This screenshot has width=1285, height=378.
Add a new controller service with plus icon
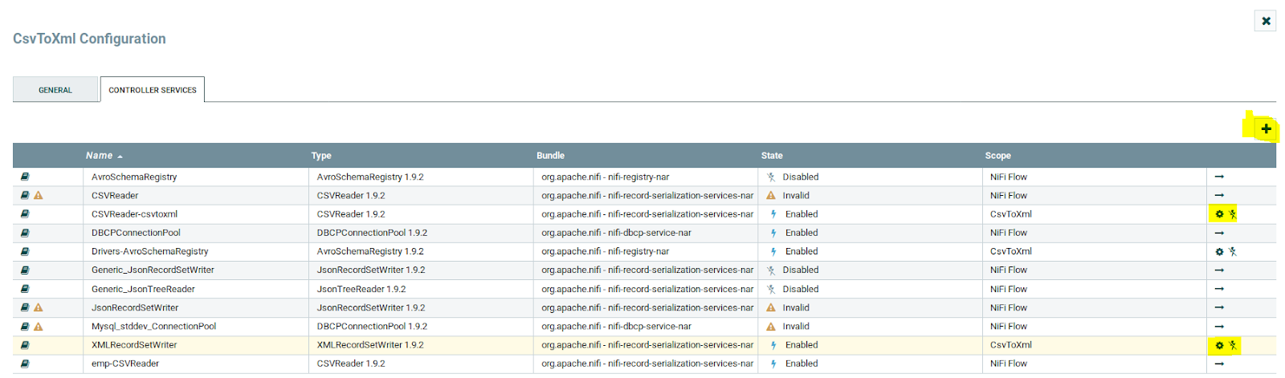coord(1266,129)
